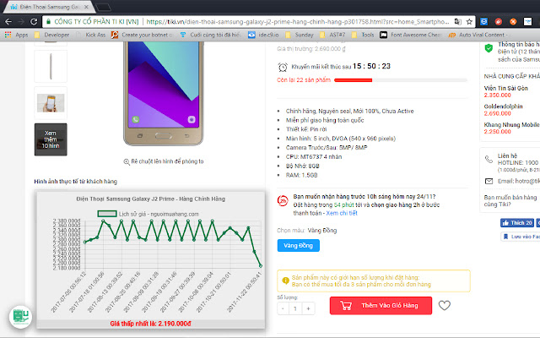This screenshot has width=540, height=338.
Task: Bookmark this page with the star icon
Action: tap(469, 22)
